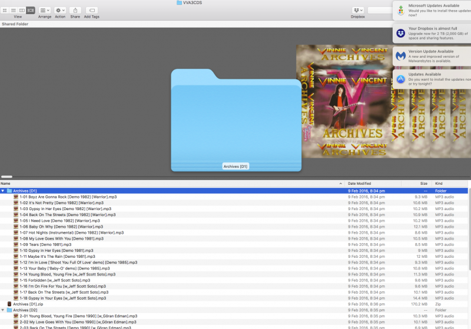Switch to list view in toolbar
The image size is (471, 329).
point(14,11)
